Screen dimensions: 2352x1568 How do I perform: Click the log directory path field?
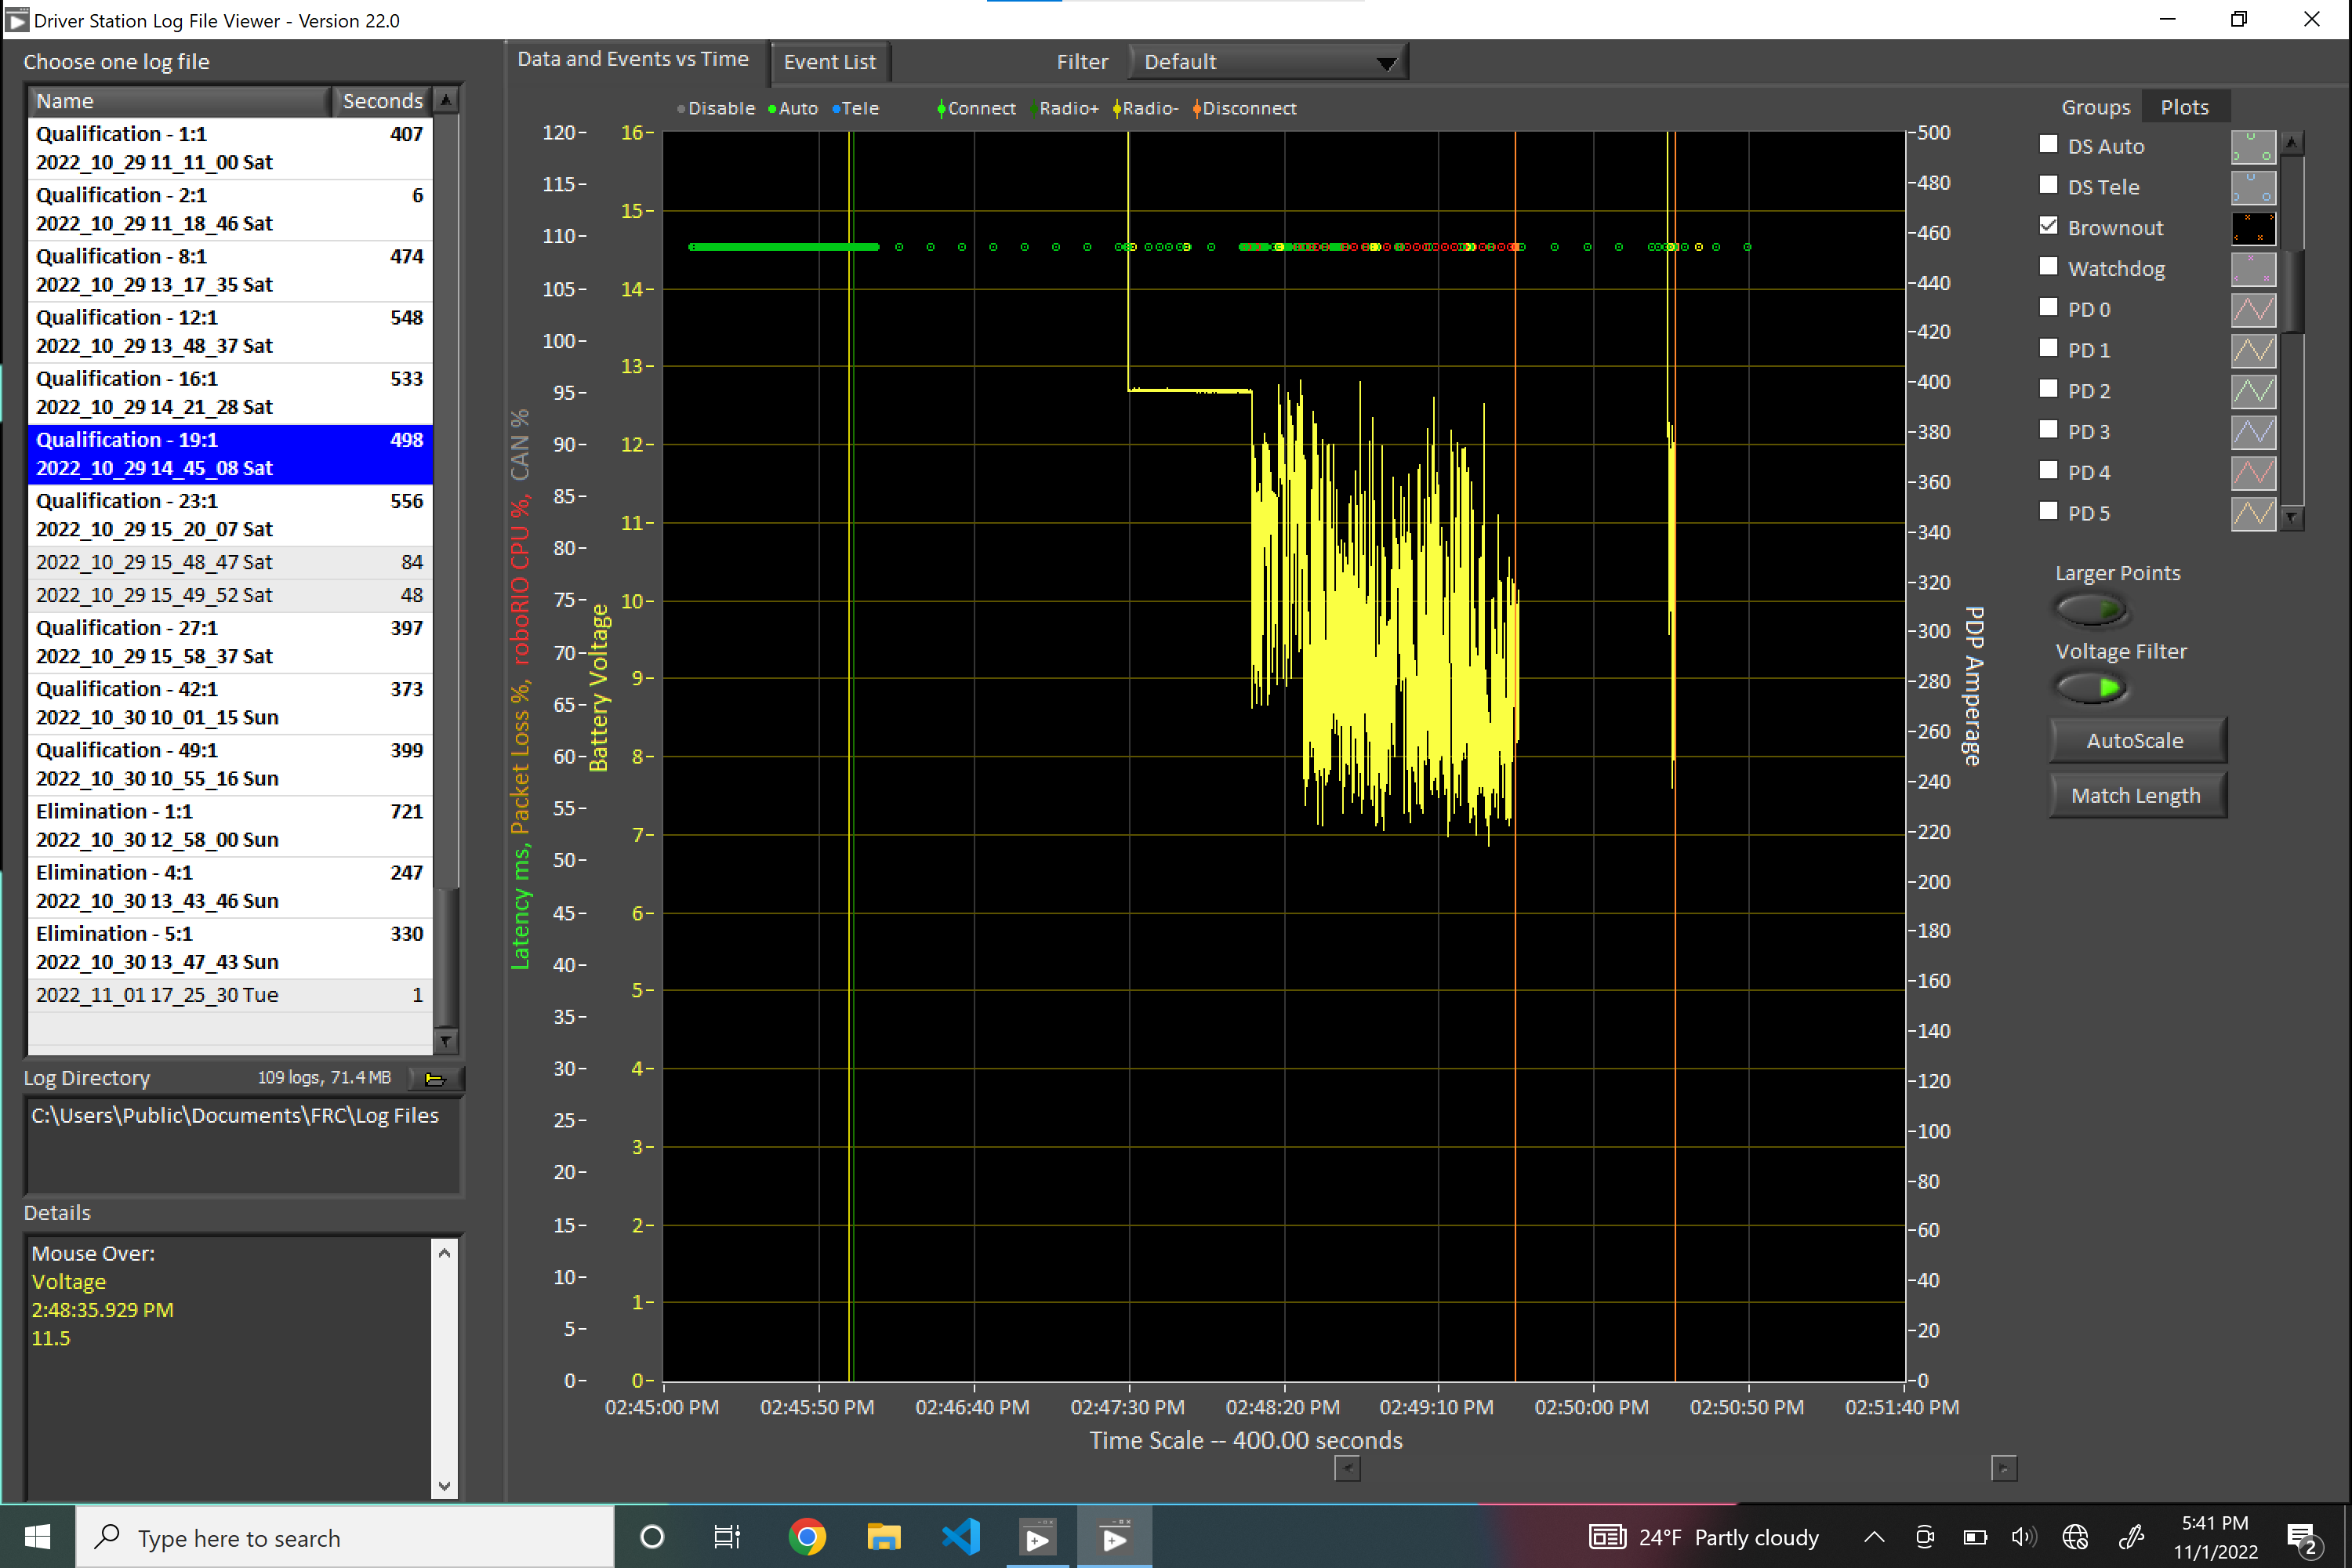(243, 1145)
